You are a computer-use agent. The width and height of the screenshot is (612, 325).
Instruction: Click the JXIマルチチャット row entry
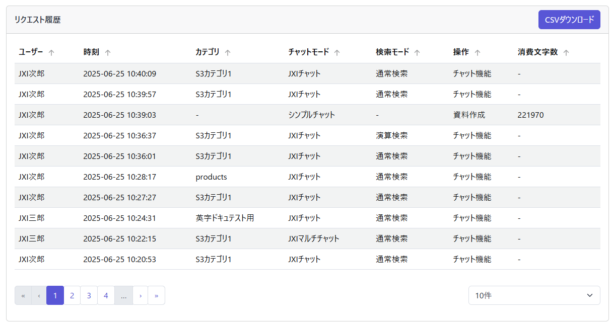(313, 238)
